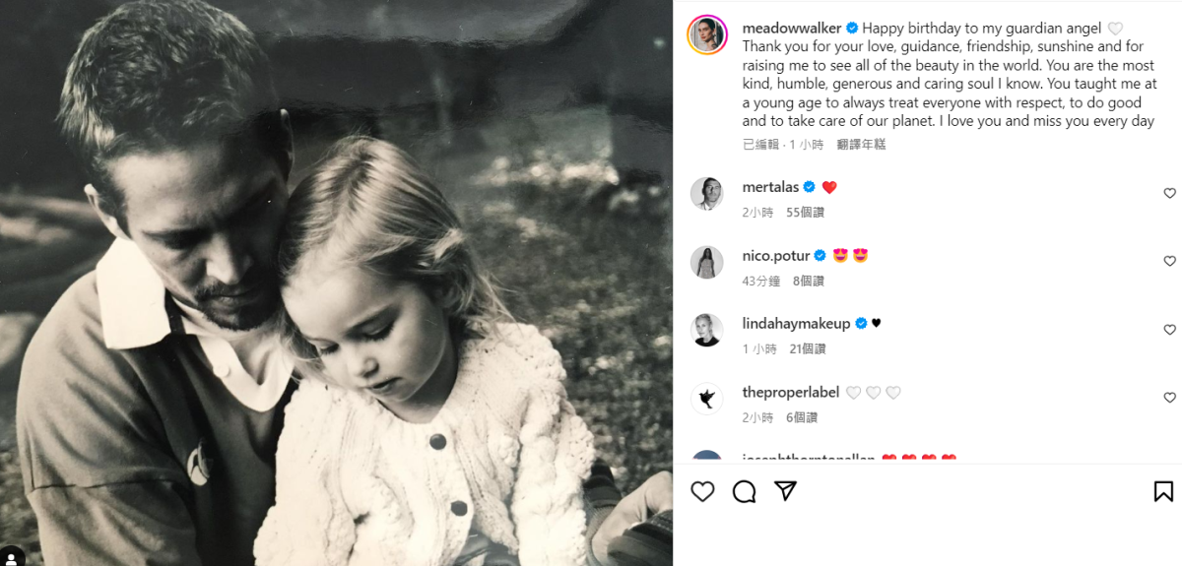Share post via paper plane icon

[x=785, y=491]
